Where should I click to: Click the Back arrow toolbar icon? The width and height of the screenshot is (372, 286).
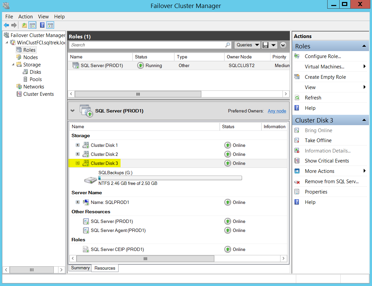[x=6, y=25]
